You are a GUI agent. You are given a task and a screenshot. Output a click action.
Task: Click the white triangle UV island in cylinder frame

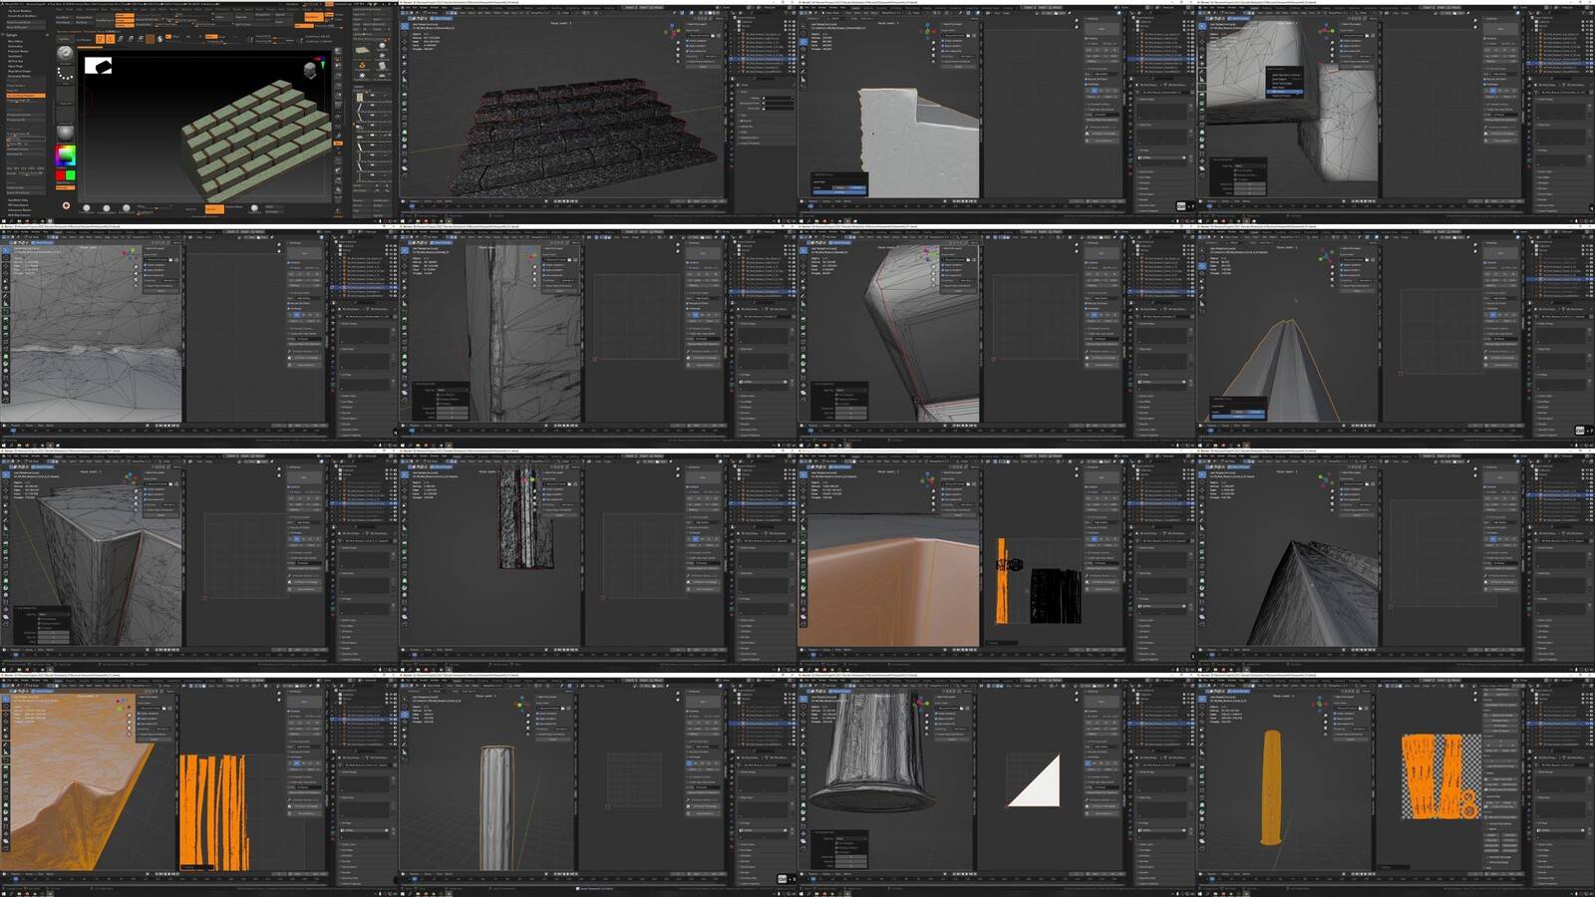pyautogui.click(x=1035, y=780)
